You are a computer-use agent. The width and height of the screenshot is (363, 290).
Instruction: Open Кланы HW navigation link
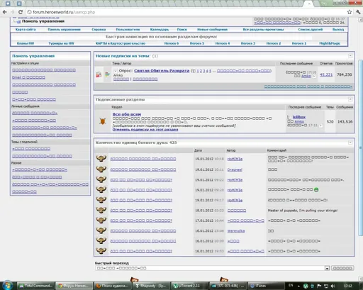(26, 43)
